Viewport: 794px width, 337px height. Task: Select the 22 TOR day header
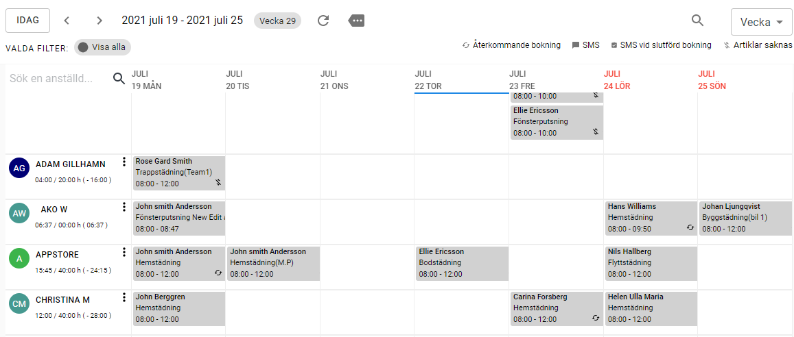pos(428,80)
